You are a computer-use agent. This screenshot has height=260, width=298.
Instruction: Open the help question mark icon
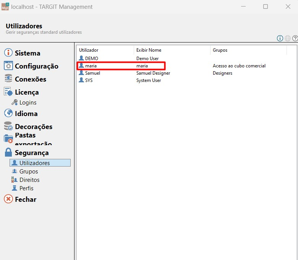point(295,38)
